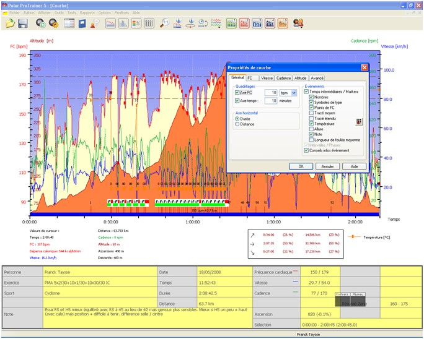Click the save floppy disk icon

tap(23, 24)
